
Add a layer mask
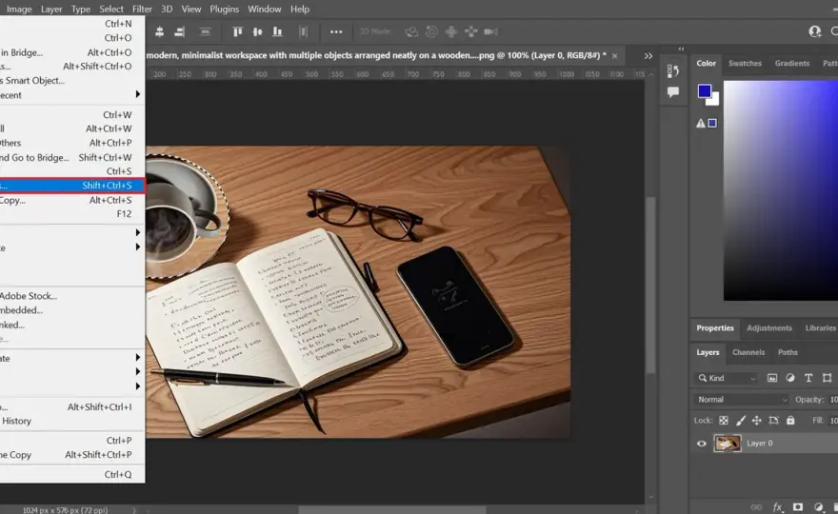pos(798,507)
